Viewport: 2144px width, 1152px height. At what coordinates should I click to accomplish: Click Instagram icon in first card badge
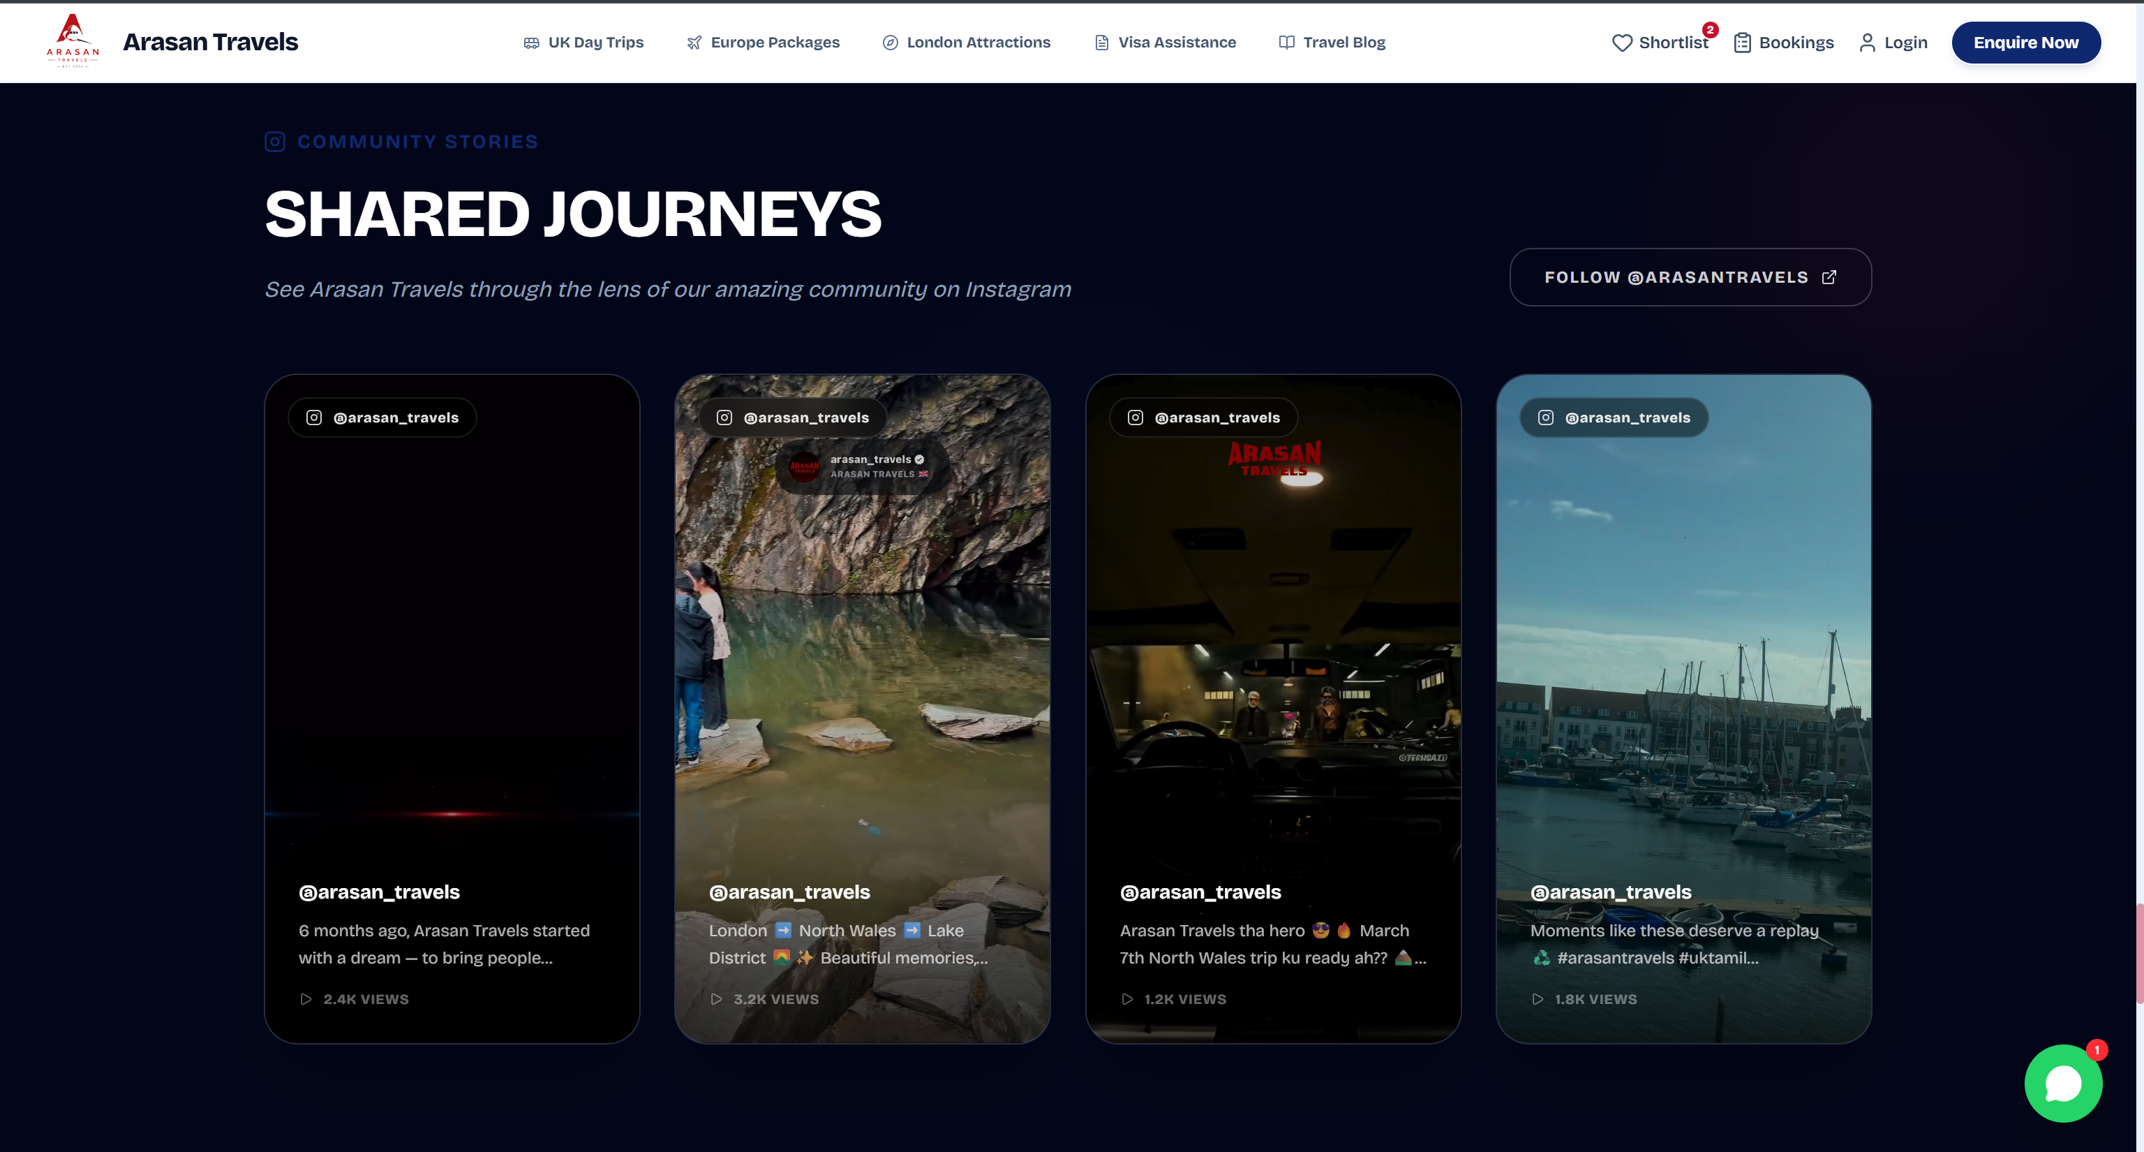(314, 417)
